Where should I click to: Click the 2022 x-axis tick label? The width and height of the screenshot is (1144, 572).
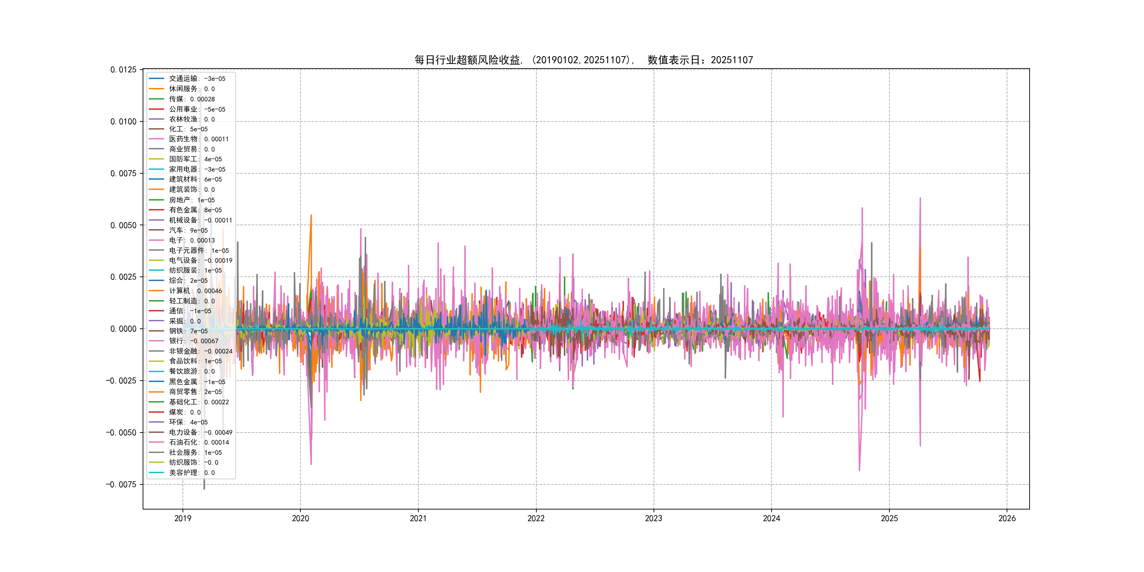coord(536,518)
